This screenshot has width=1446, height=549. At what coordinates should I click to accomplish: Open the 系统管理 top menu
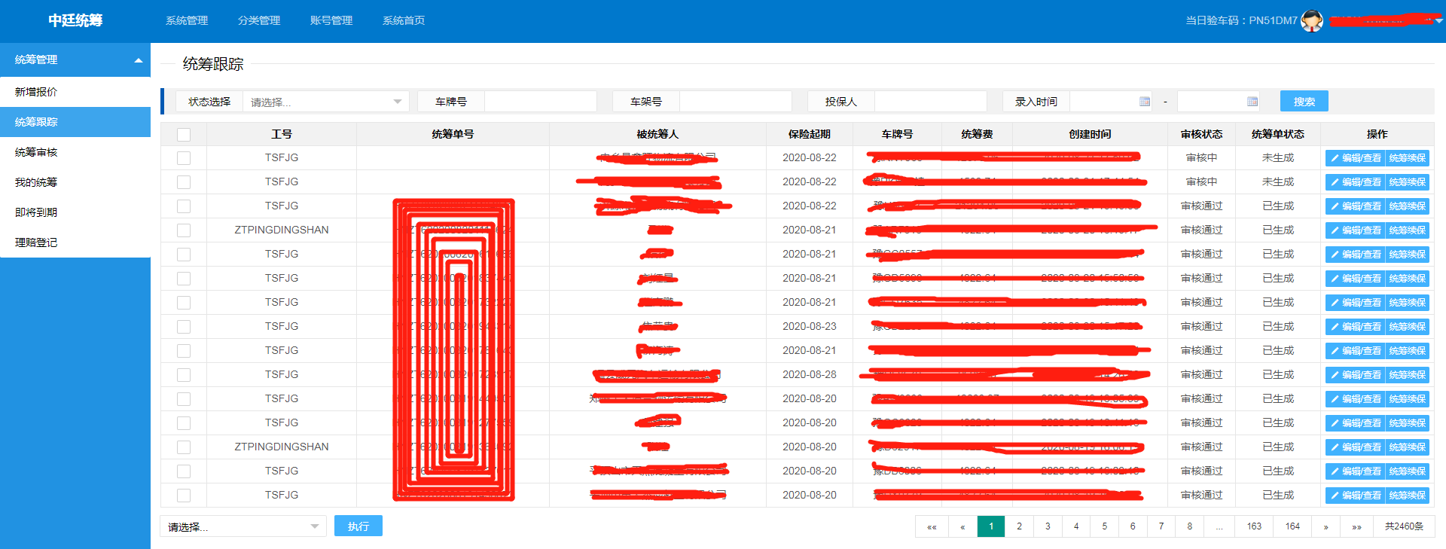pos(187,21)
